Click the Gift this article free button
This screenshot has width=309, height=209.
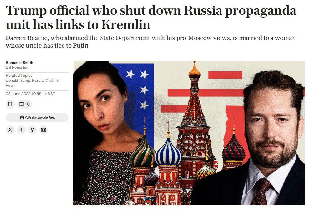coord(37,118)
